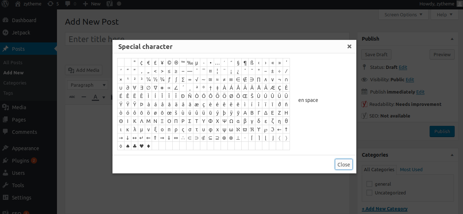This screenshot has height=214, width=463.
Task: Edit the post Visibility setting
Action: [x=410, y=79]
